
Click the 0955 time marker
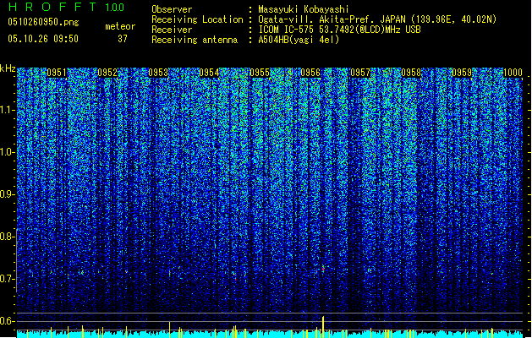260,73
